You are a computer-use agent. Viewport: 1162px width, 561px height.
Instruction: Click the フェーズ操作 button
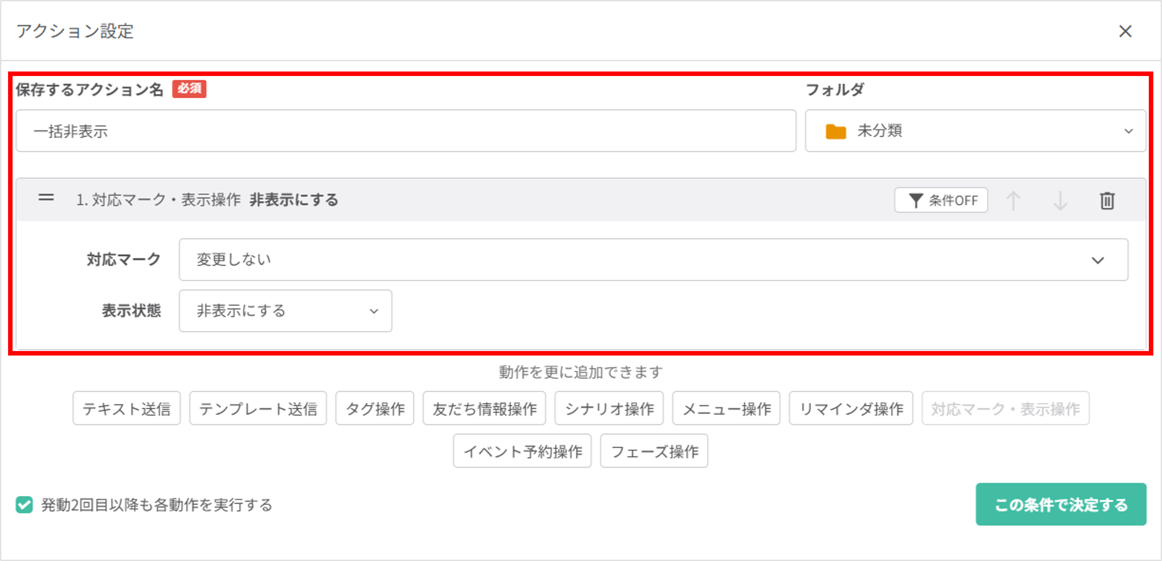[x=654, y=451]
